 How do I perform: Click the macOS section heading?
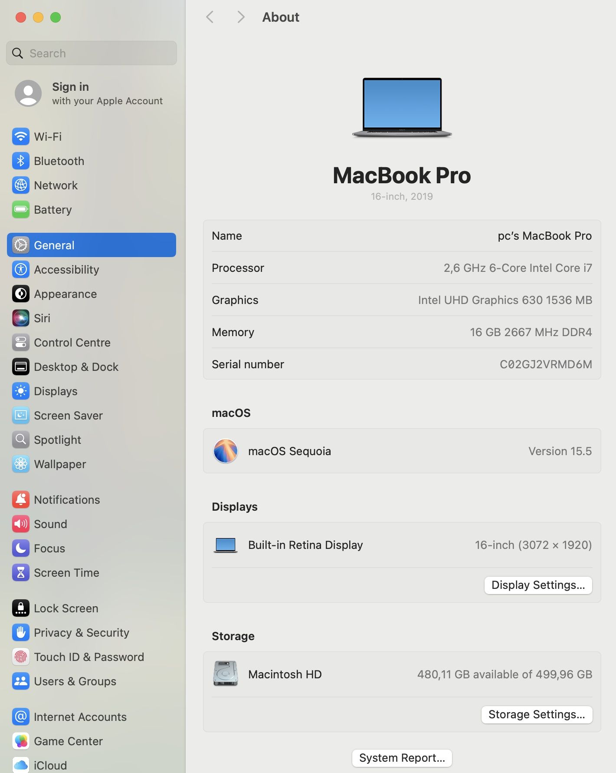[231, 413]
